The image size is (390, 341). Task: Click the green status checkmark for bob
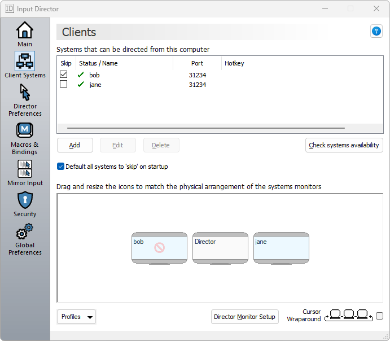pyautogui.click(x=81, y=75)
